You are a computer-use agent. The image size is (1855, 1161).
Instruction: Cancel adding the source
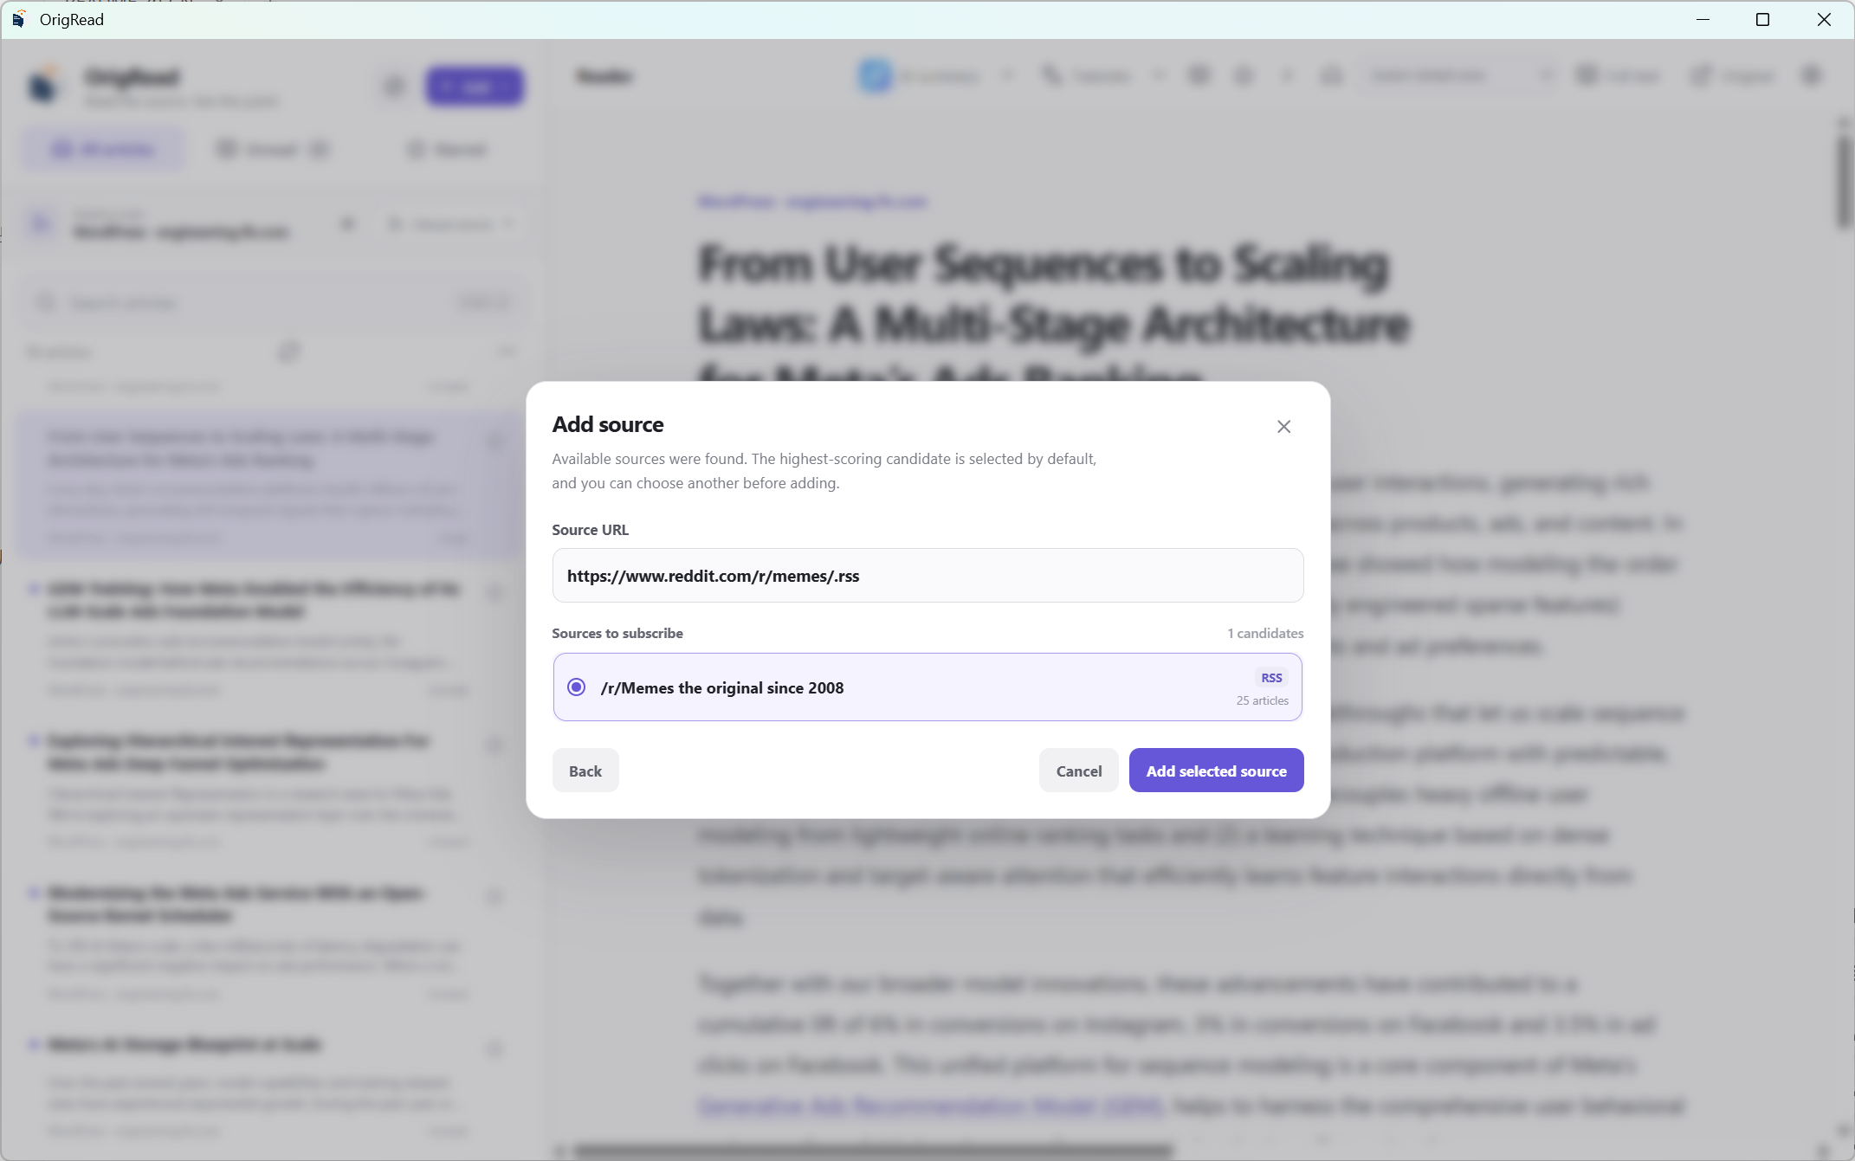coord(1078,771)
